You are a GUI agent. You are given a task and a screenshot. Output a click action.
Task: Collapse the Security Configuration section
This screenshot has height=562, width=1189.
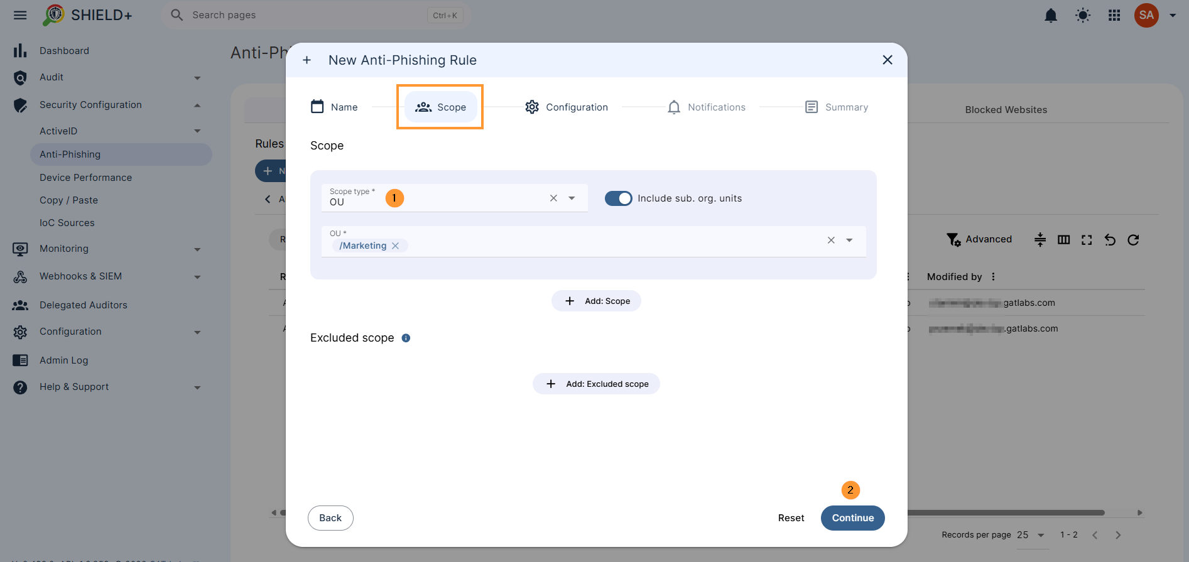[x=197, y=105]
